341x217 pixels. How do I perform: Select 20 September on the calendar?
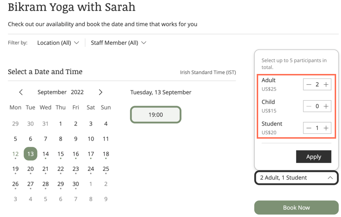tap(30, 169)
